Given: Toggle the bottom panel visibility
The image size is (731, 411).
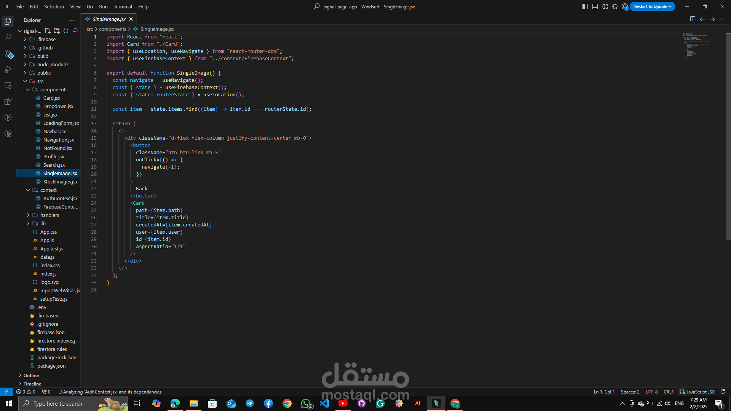Looking at the screenshot, I should click(595, 6).
